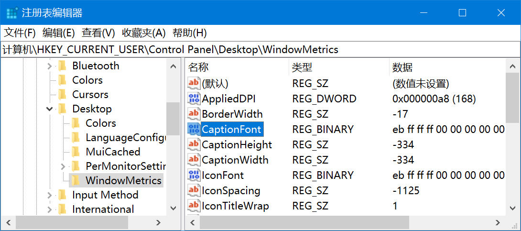Click the Cursors folder icon in tree
The image size is (521, 231).
coord(62,94)
